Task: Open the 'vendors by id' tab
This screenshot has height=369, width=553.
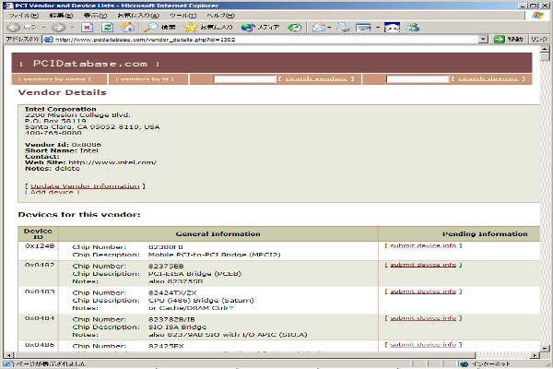Action: coord(145,78)
